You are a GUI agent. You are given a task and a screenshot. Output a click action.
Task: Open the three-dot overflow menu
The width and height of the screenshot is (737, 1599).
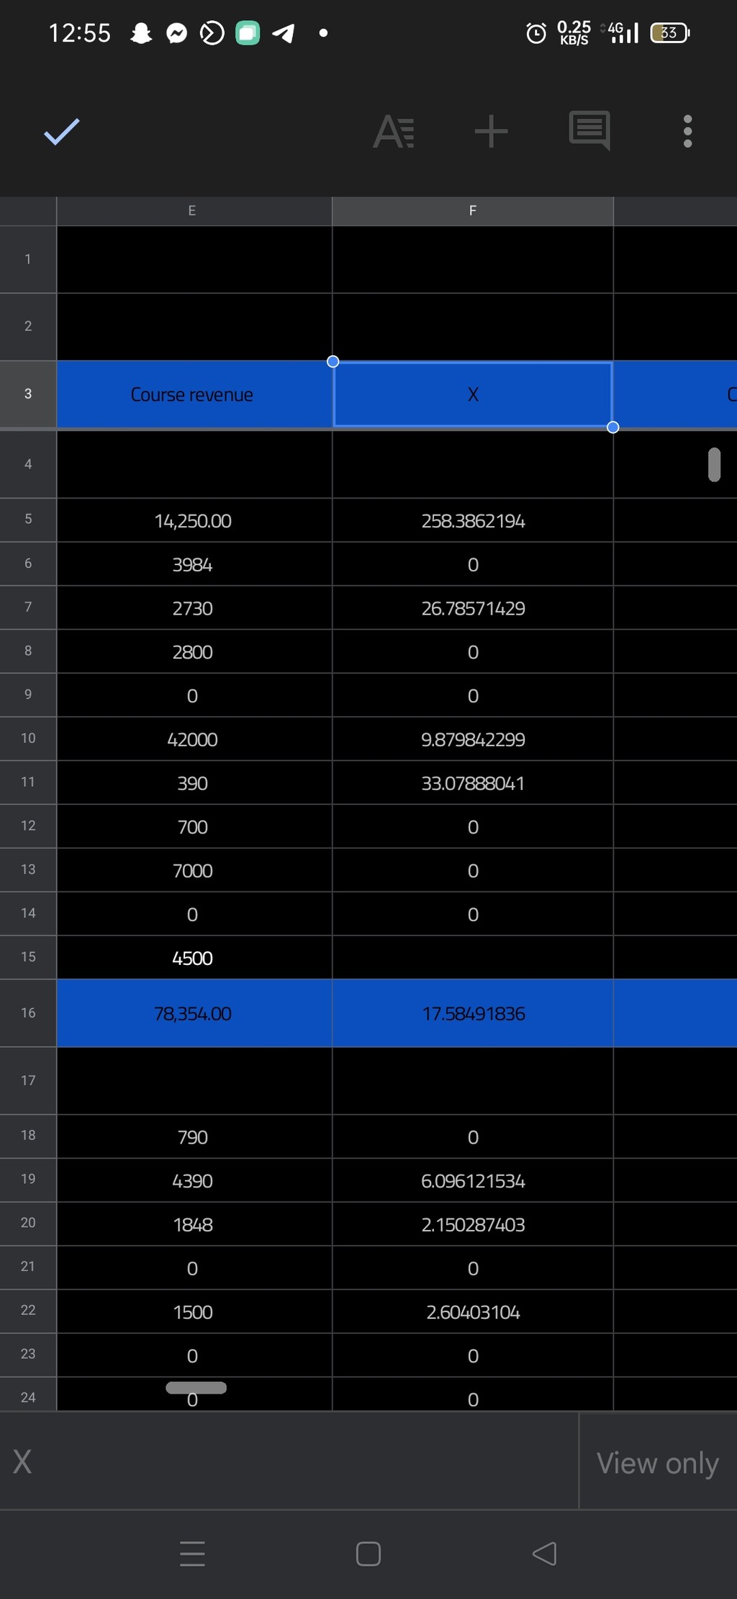click(x=687, y=132)
